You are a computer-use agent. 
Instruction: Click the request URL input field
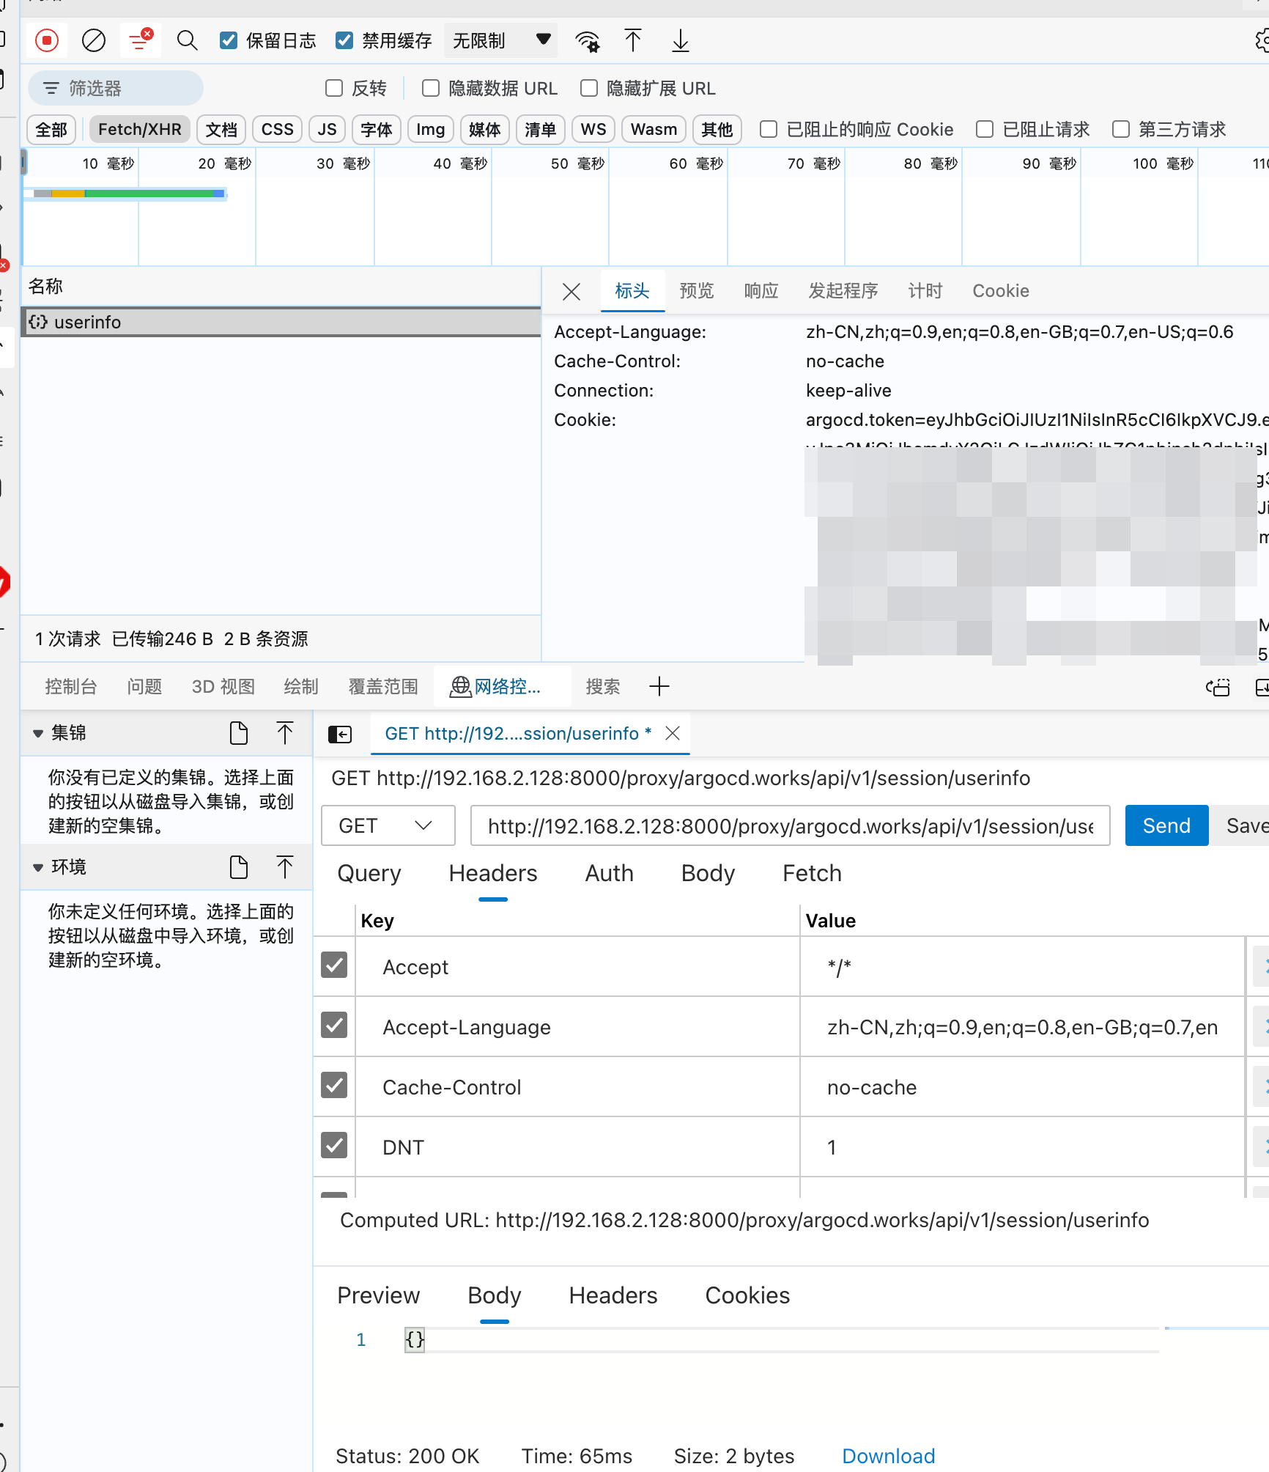click(x=789, y=825)
